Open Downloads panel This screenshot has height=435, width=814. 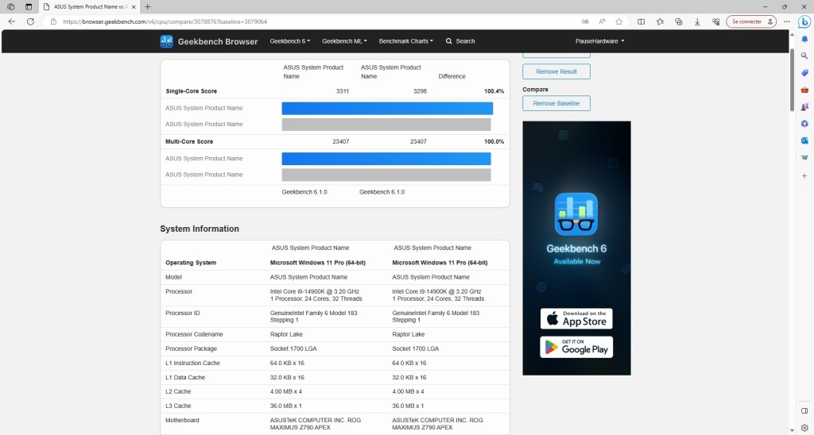(697, 21)
